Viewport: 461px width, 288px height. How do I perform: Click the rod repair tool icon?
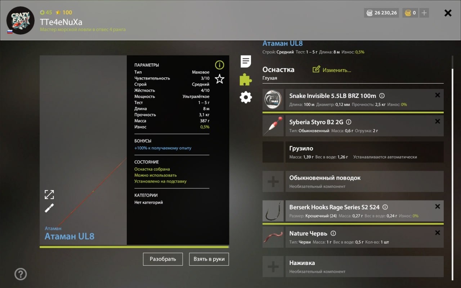tap(49, 208)
